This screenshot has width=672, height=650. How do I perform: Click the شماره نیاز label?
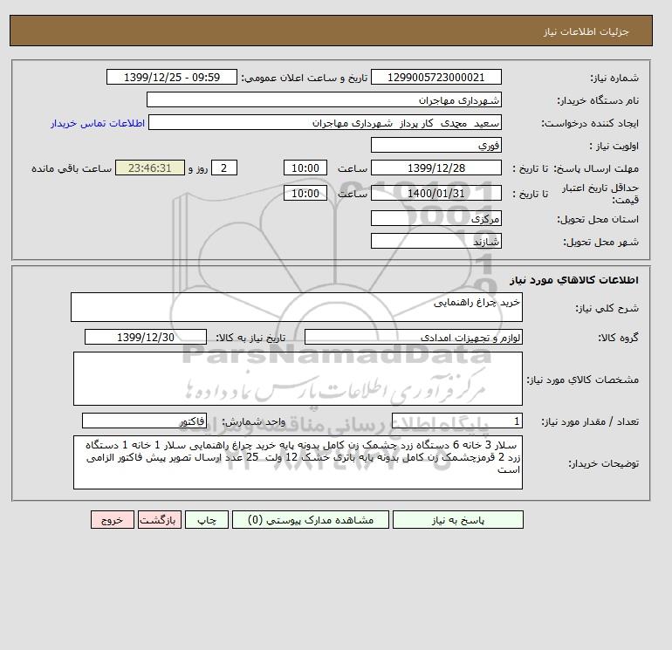coord(614,78)
